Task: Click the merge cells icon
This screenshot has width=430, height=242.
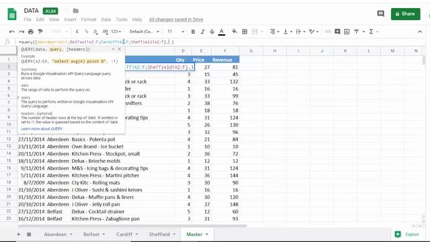Action: coord(255,32)
